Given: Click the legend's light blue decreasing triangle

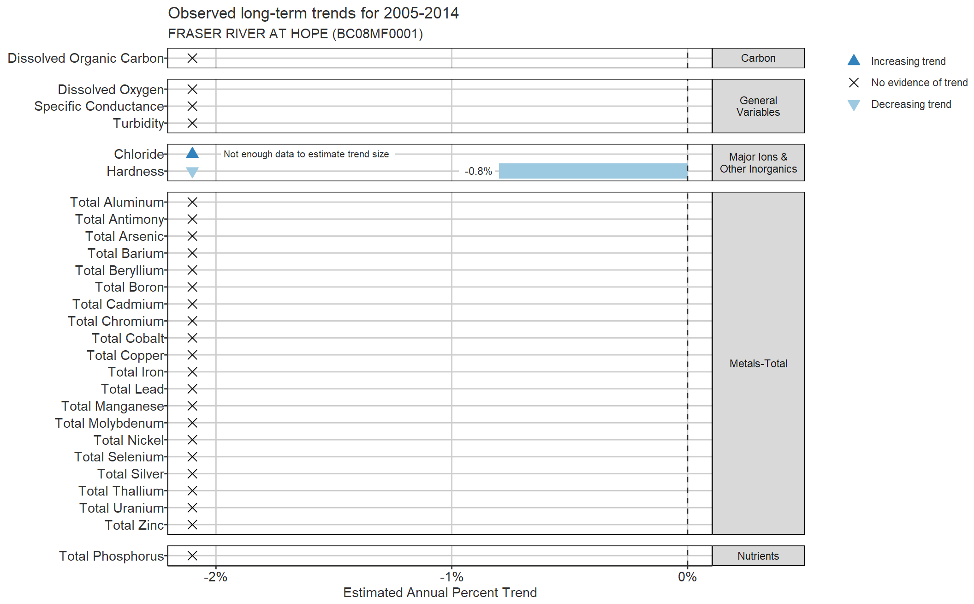Looking at the screenshot, I should 854,105.
